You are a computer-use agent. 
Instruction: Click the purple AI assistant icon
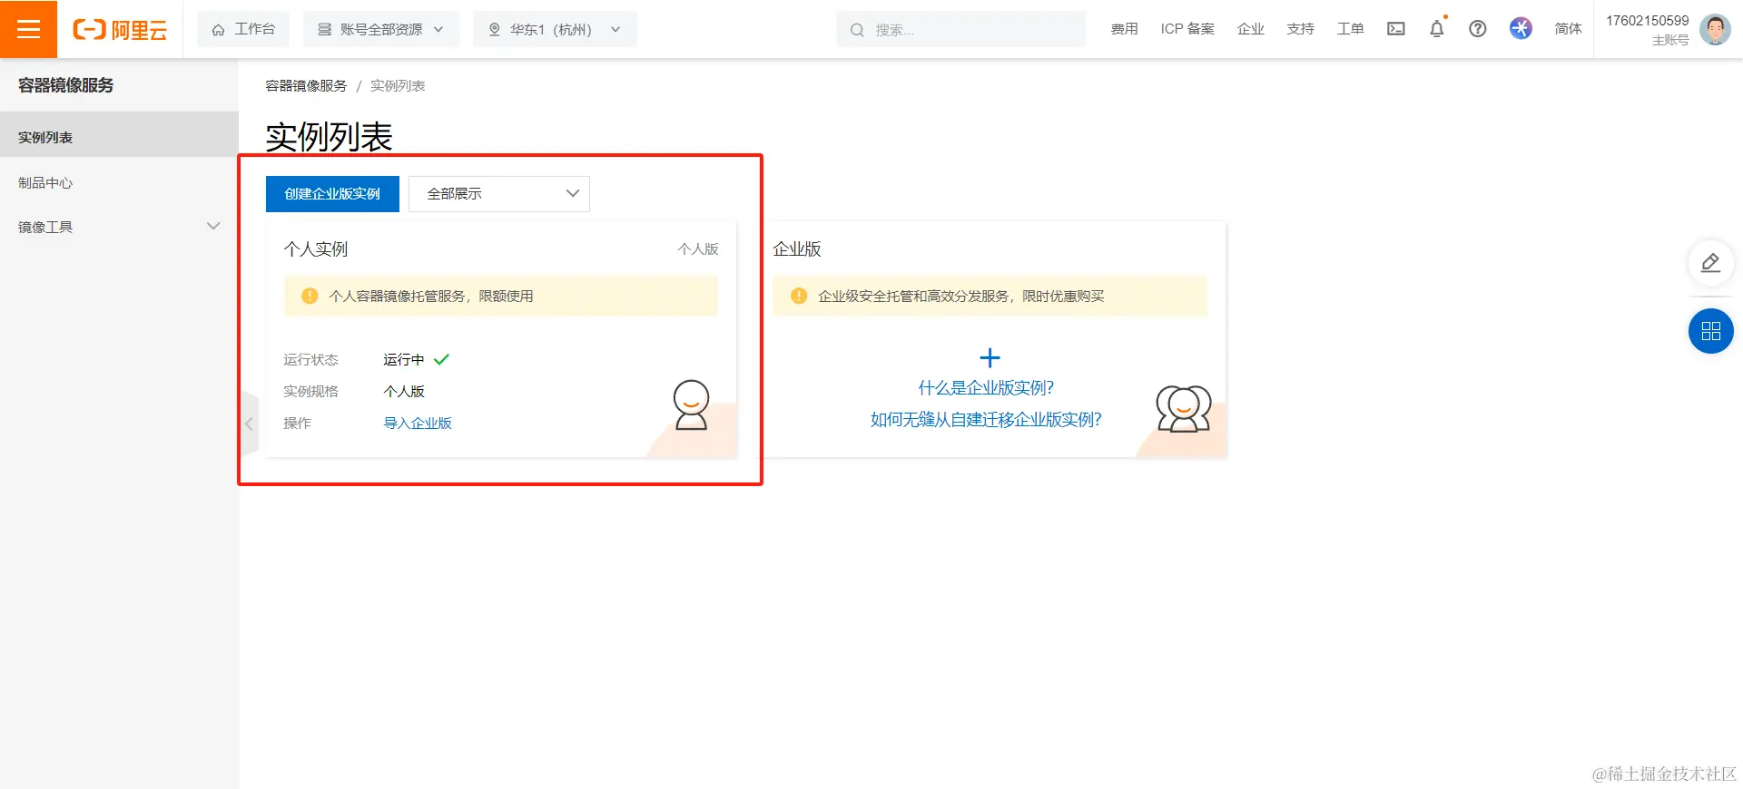tap(1521, 28)
